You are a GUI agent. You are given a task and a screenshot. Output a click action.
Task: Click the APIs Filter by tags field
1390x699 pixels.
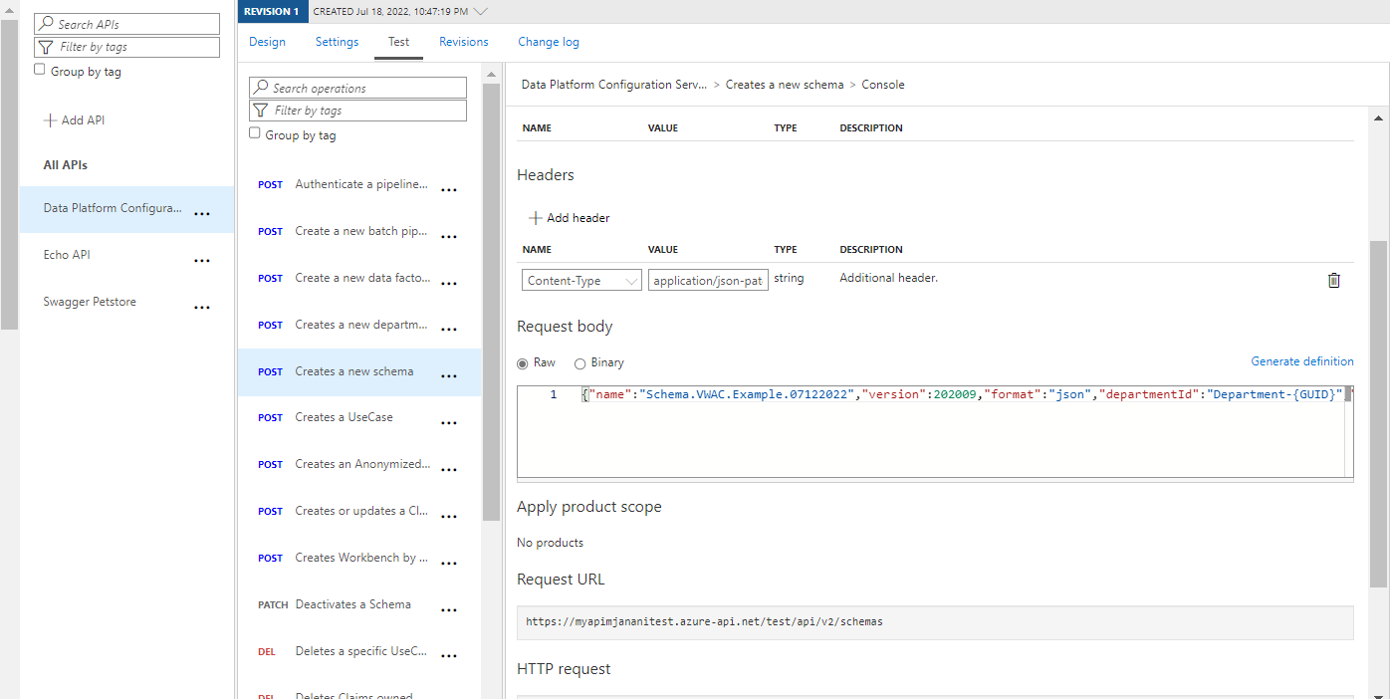126,47
